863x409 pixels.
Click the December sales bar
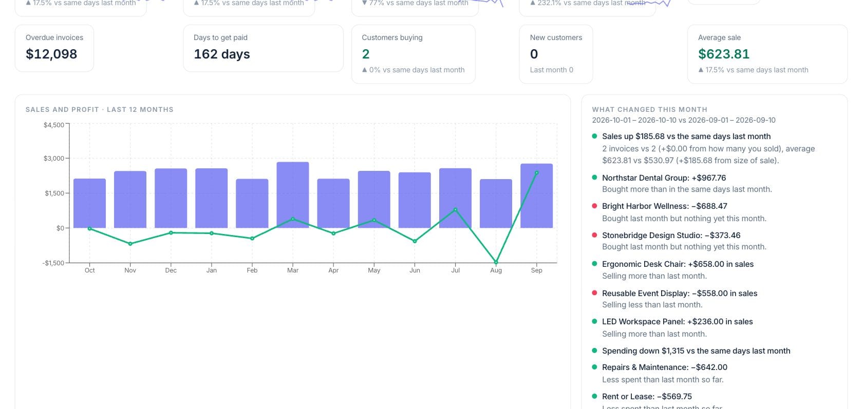[171, 198]
